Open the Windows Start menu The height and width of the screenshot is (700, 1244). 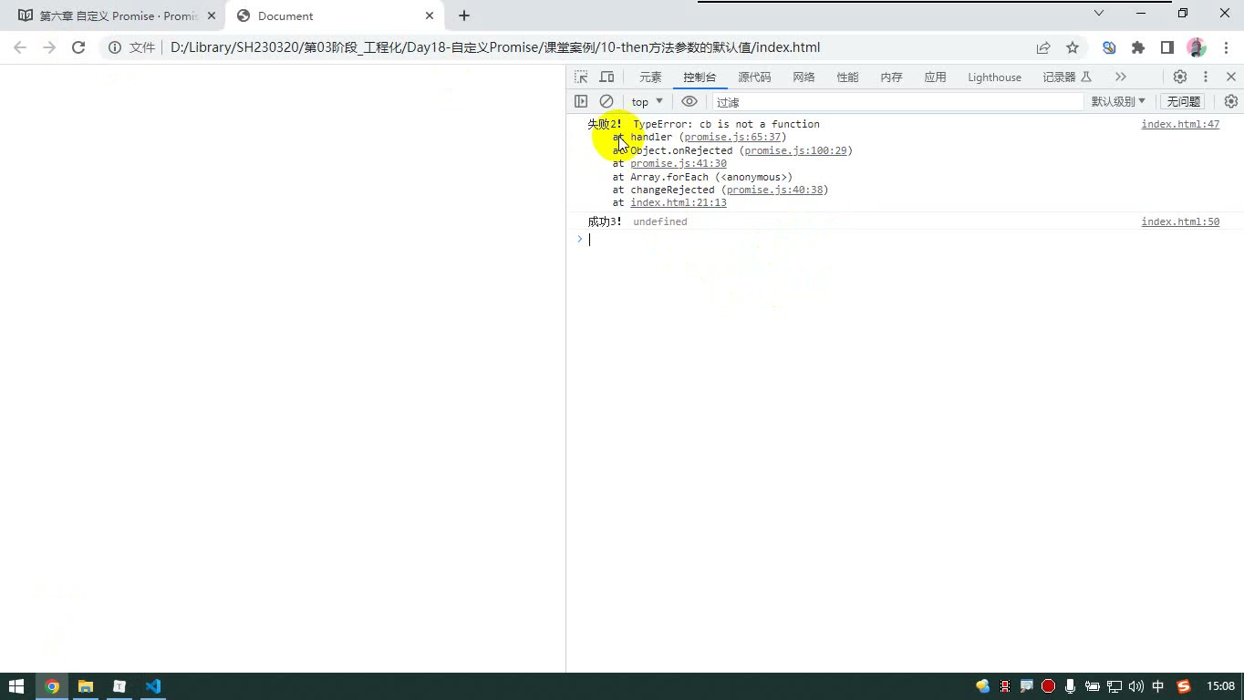pyautogui.click(x=16, y=686)
